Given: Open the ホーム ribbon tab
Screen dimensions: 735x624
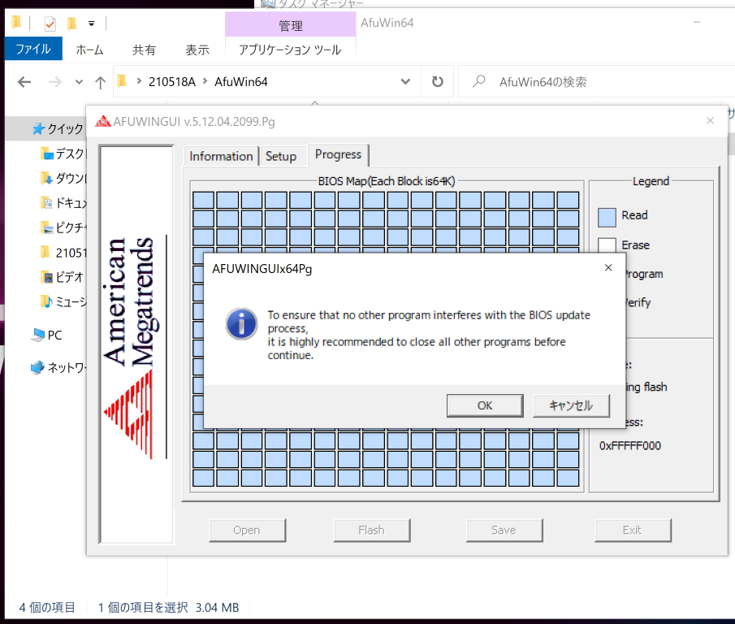Looking at the screenshot, I should (x=89, y=50).
